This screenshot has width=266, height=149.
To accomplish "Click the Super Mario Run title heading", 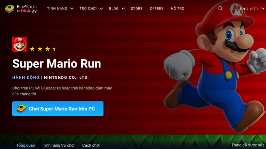I will coord(57,64).
